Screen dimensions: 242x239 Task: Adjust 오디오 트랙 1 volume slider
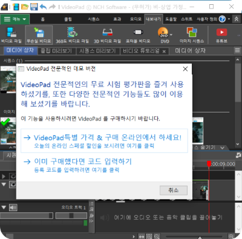click(x=27, y=216)
